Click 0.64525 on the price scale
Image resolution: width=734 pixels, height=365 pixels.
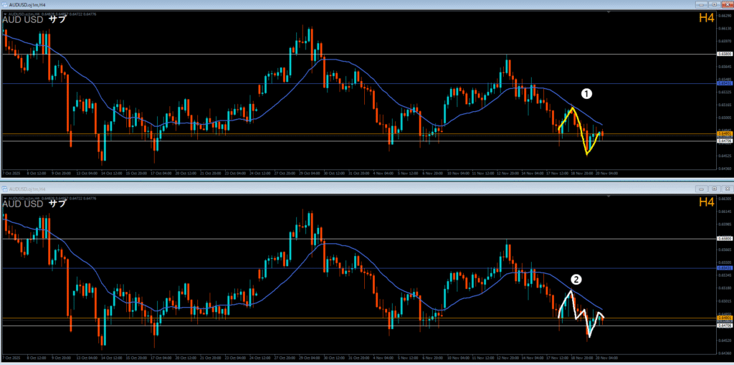tap(724, 156)
